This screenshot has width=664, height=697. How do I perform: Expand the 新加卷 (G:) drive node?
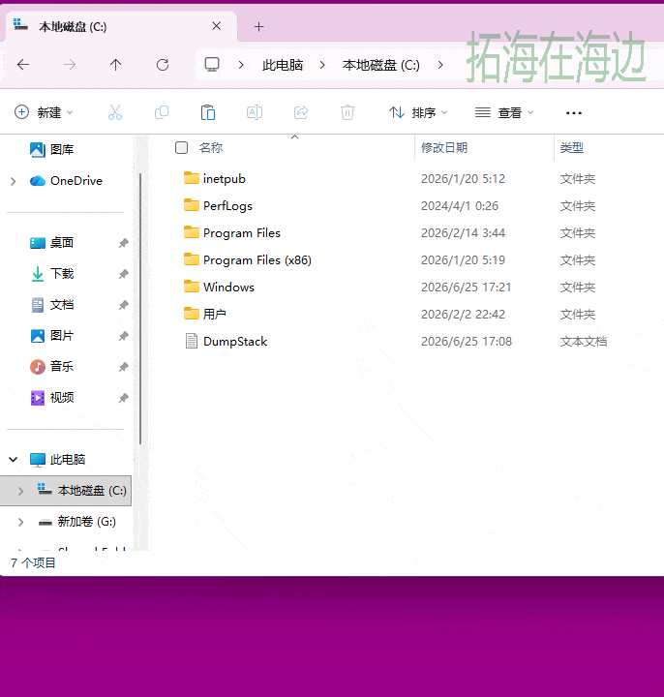tap(21, 522)
